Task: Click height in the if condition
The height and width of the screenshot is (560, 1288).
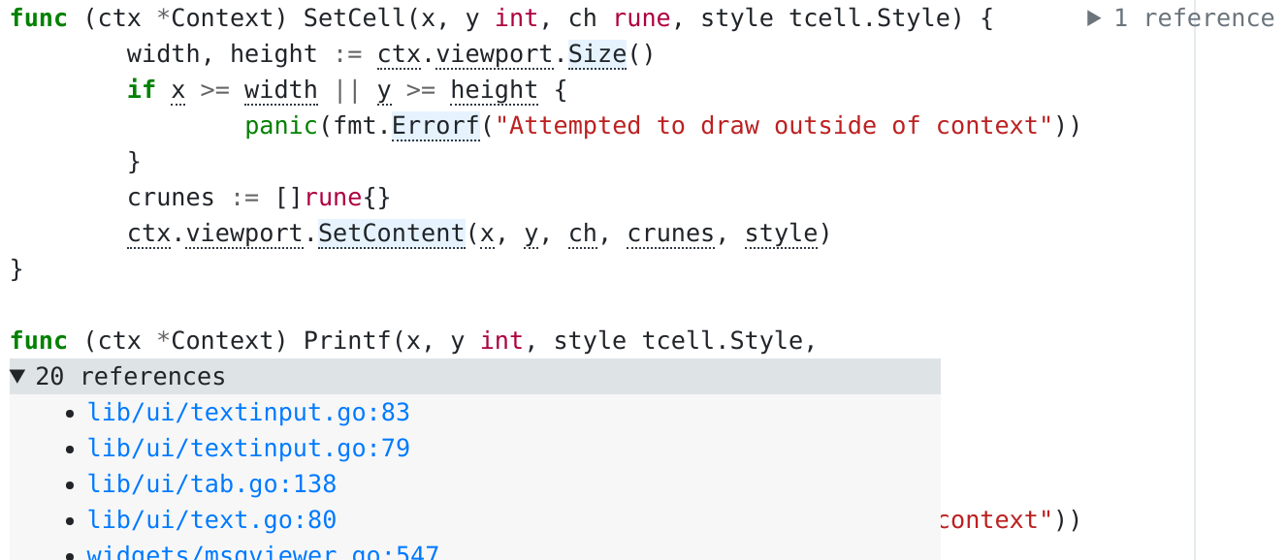Action: [494, 90]
